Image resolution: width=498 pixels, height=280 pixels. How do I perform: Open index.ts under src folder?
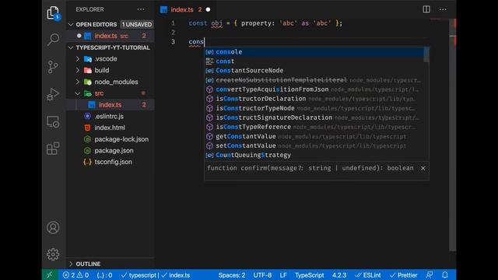110,105
